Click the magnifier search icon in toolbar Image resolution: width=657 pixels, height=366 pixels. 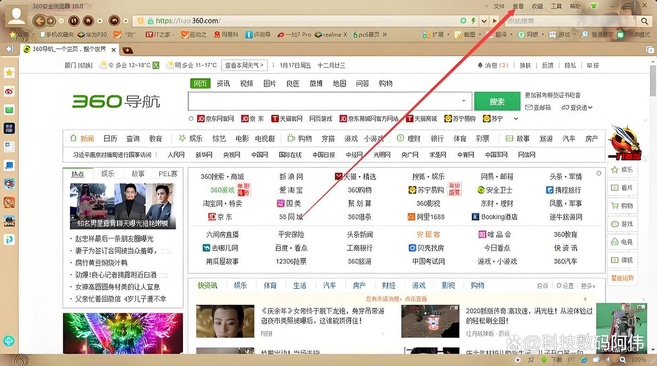pyautogui.click(x=644, y=21)
